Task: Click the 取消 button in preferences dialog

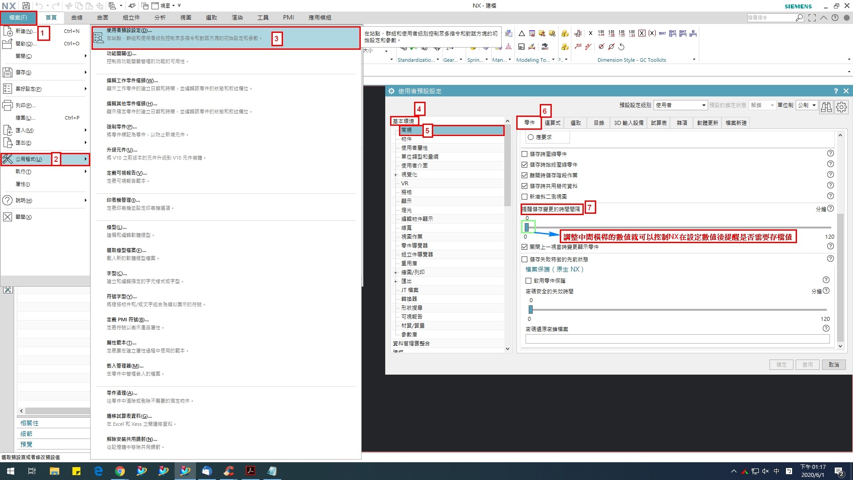Action: click(834, 365)
